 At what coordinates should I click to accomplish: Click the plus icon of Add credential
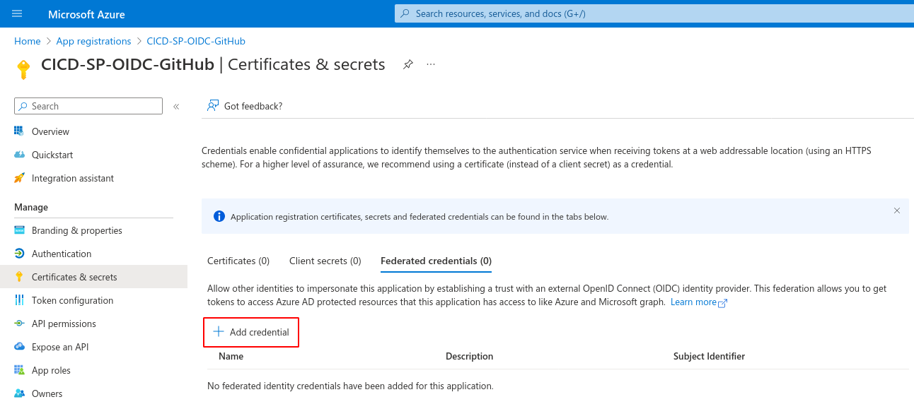coord(219,332)
